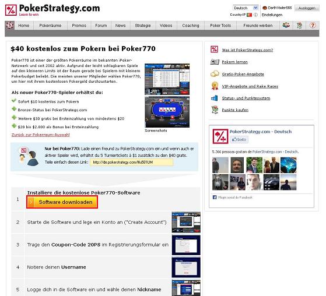
Task: Open the Pokern lernen link
Action: (234, 62)
